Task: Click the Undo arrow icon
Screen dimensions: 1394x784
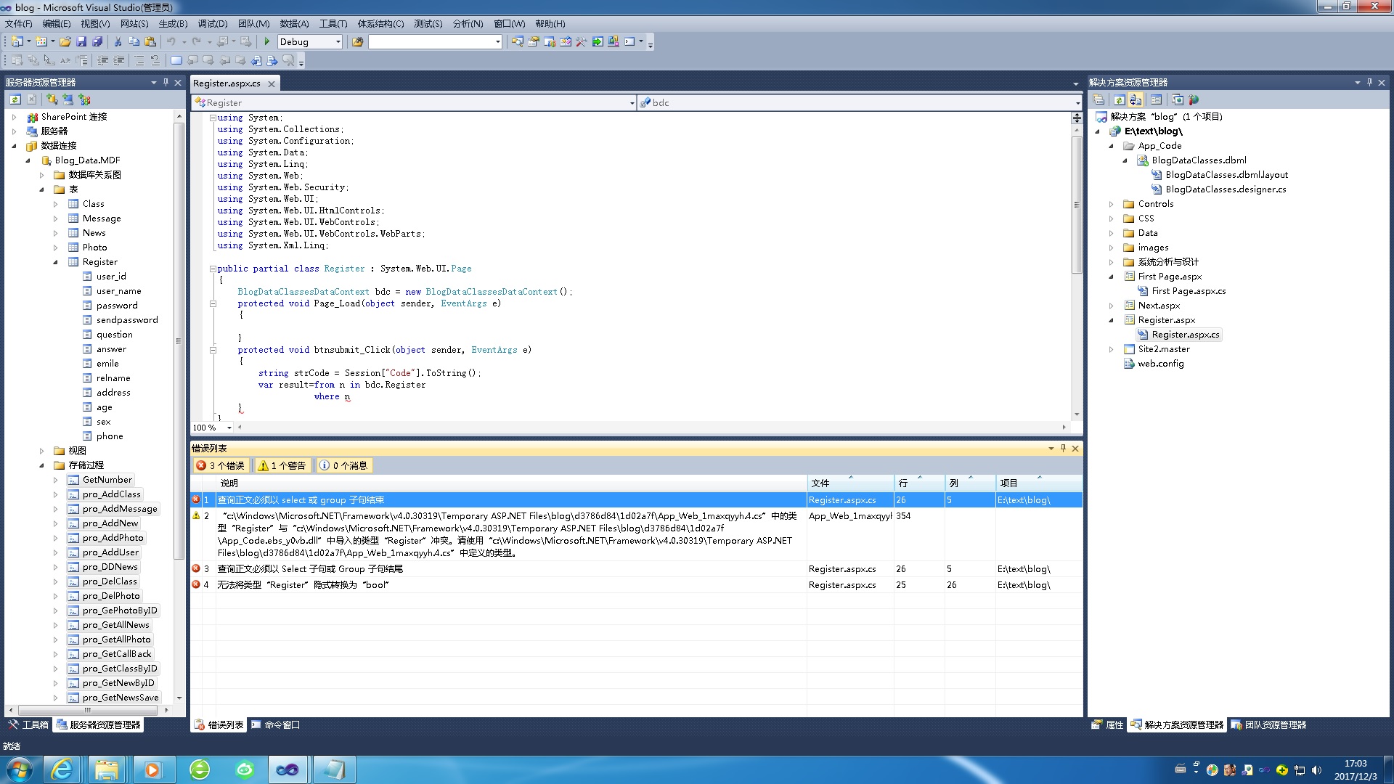Action: 171,42
